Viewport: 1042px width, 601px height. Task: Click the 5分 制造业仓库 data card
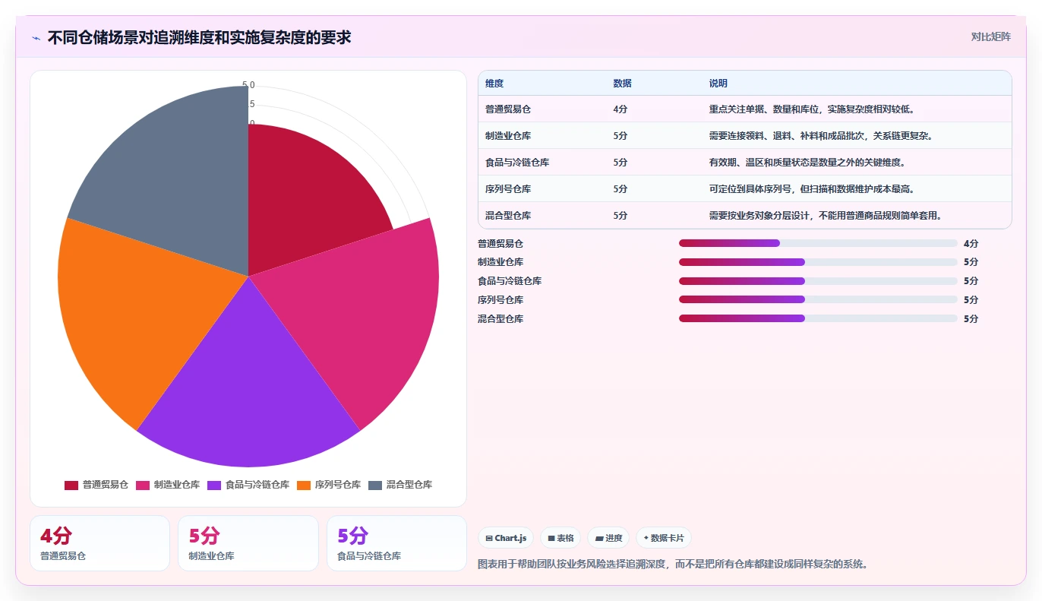(248, 543)
